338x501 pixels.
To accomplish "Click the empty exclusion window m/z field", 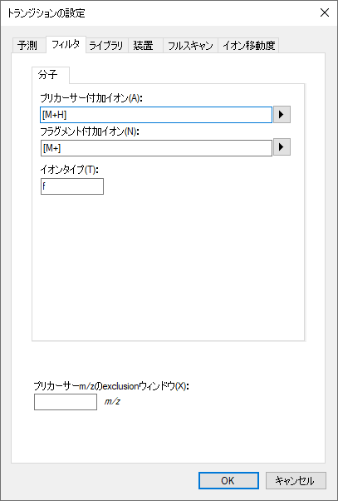I will pos(66,402).
